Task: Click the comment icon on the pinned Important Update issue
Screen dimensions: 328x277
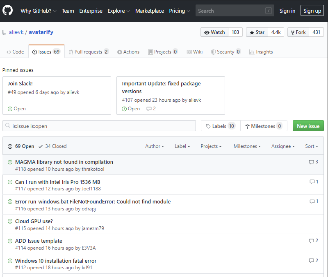Action: (149, 109)
